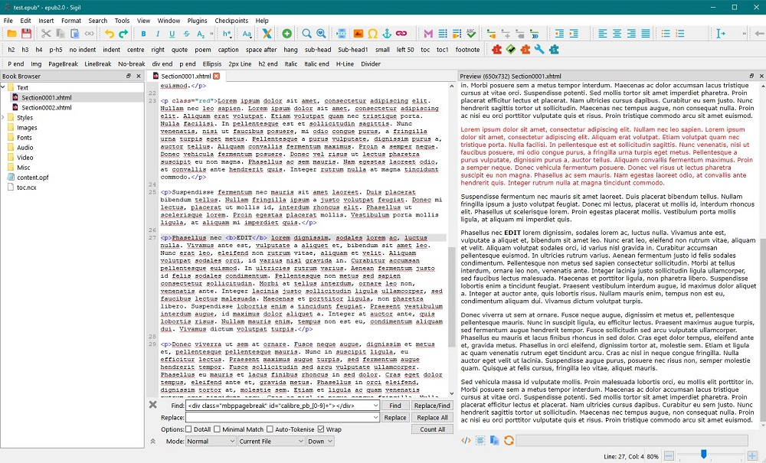Uncheck the Wrap checkbox

click(321, 429)
